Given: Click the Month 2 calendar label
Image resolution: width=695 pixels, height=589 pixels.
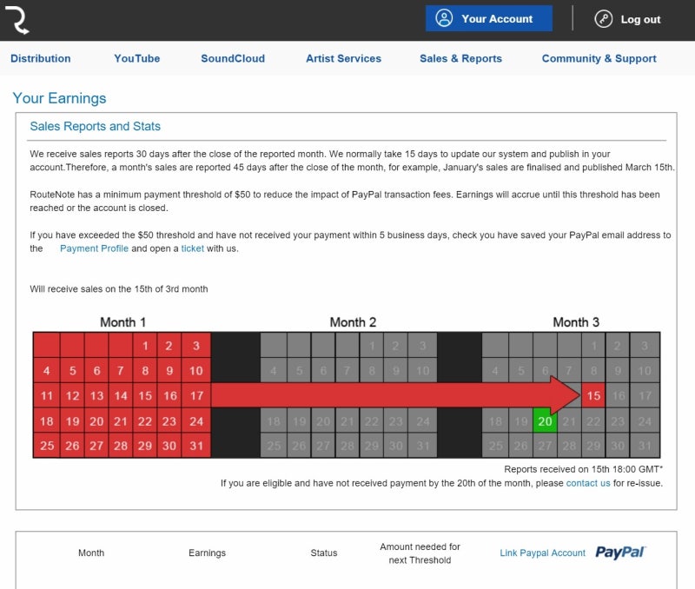Looking at the screenshot, I should click(x=353, y=322).
